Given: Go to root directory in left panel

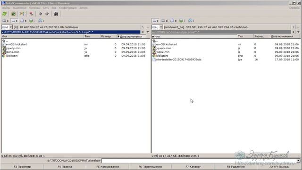Looking at the screenshot, I should point(143,27).
